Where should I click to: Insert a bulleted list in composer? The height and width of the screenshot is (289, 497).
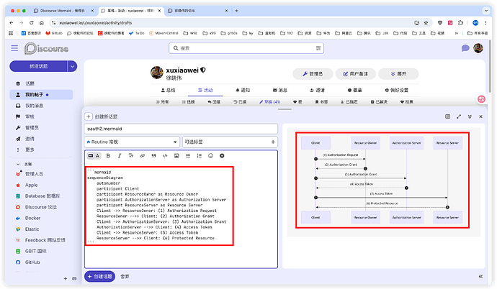(188, 155)
